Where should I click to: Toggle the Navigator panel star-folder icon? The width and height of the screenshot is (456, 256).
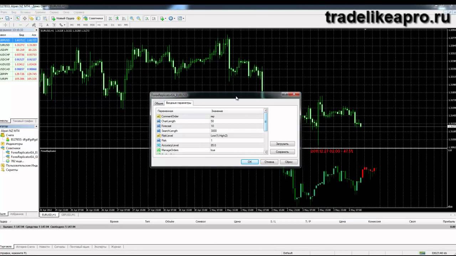point(31,18)
